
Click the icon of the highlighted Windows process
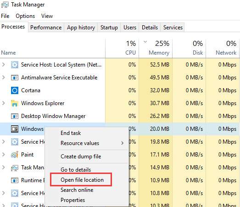(15, 129)
